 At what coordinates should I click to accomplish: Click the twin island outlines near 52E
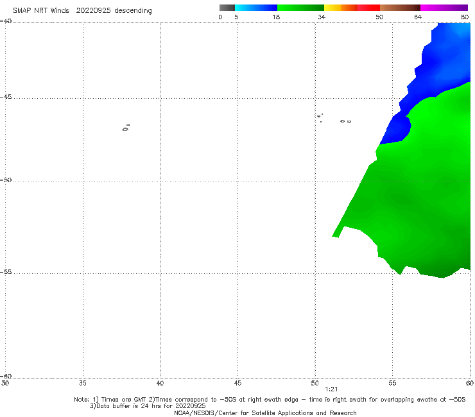click(345, 121)
